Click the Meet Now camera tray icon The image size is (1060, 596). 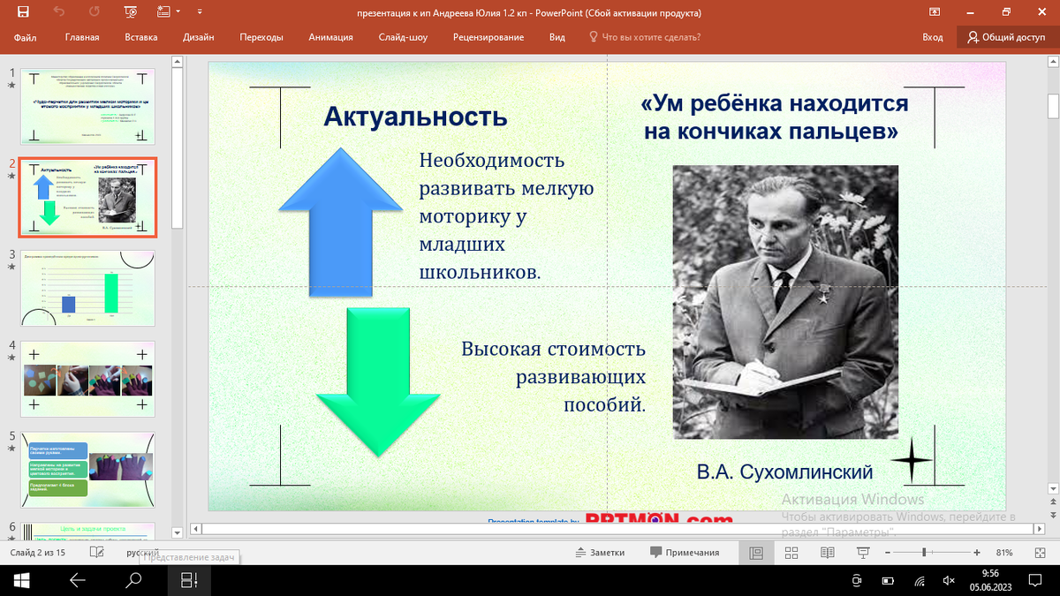click(857, 580)
